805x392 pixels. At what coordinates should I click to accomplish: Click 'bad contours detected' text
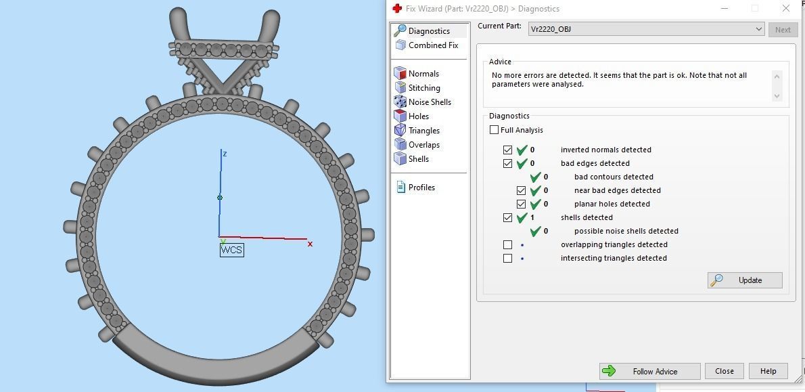click(614, 177)
